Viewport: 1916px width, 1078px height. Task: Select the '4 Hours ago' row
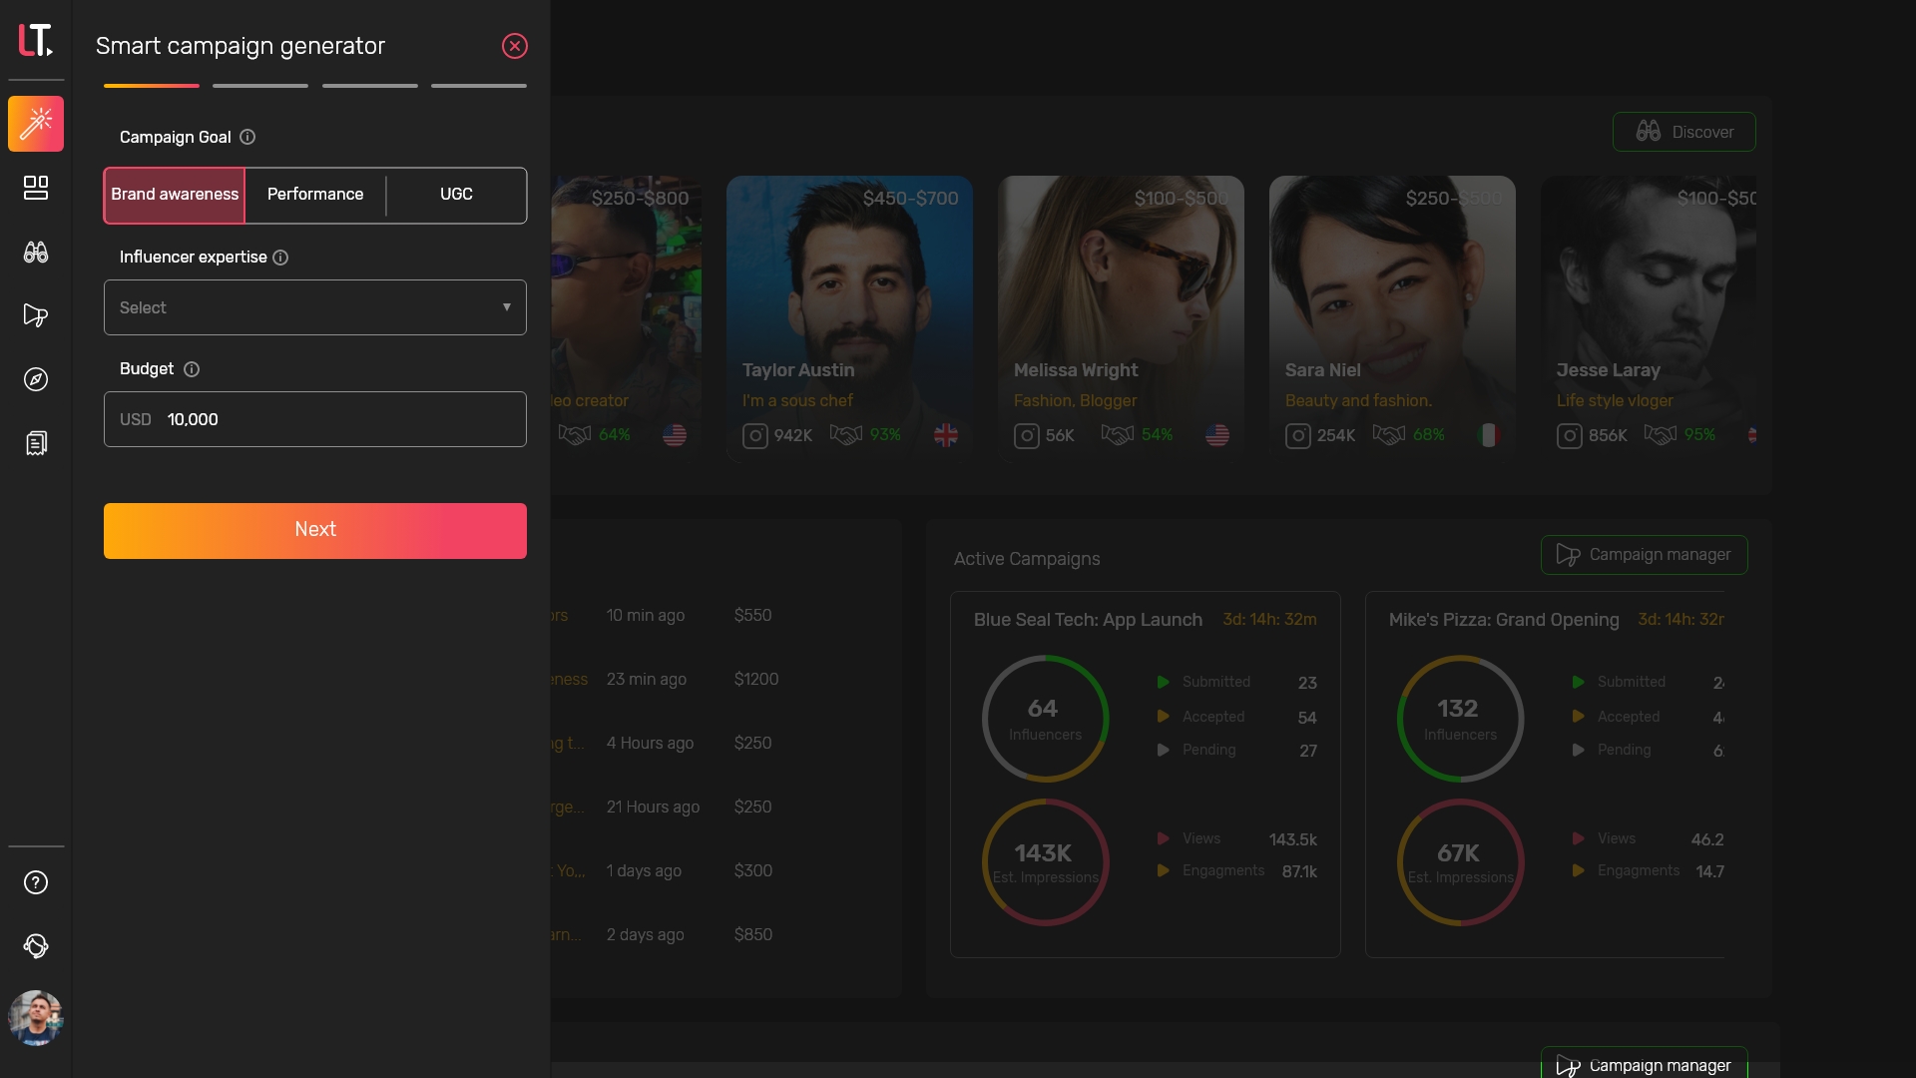click(x=715, y=743)
